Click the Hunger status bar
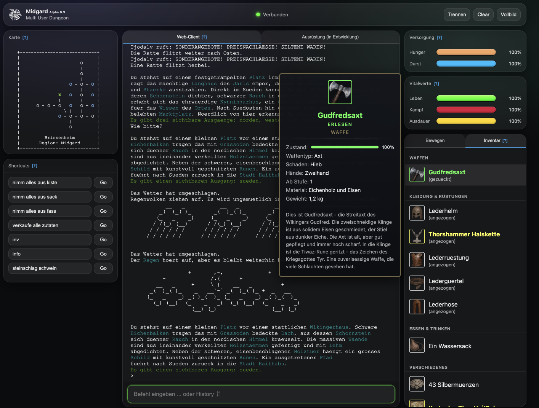 [x=466, y=52]
